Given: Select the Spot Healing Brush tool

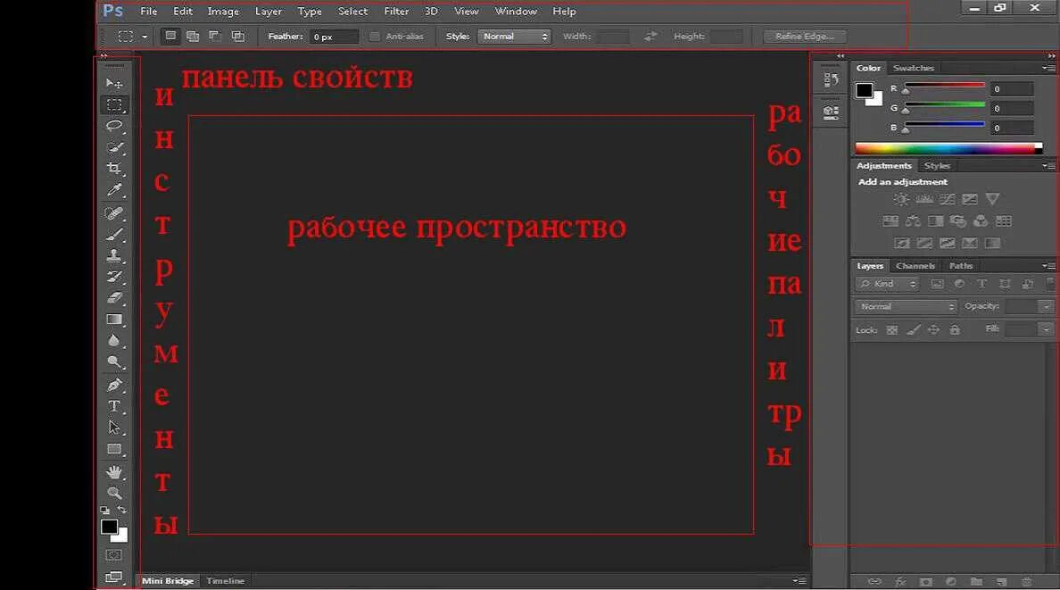Looking at the screenshot, I should click(x=113, y=213).
